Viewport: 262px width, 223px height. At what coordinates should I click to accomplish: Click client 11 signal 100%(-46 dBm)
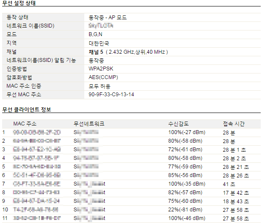[187, 218]
